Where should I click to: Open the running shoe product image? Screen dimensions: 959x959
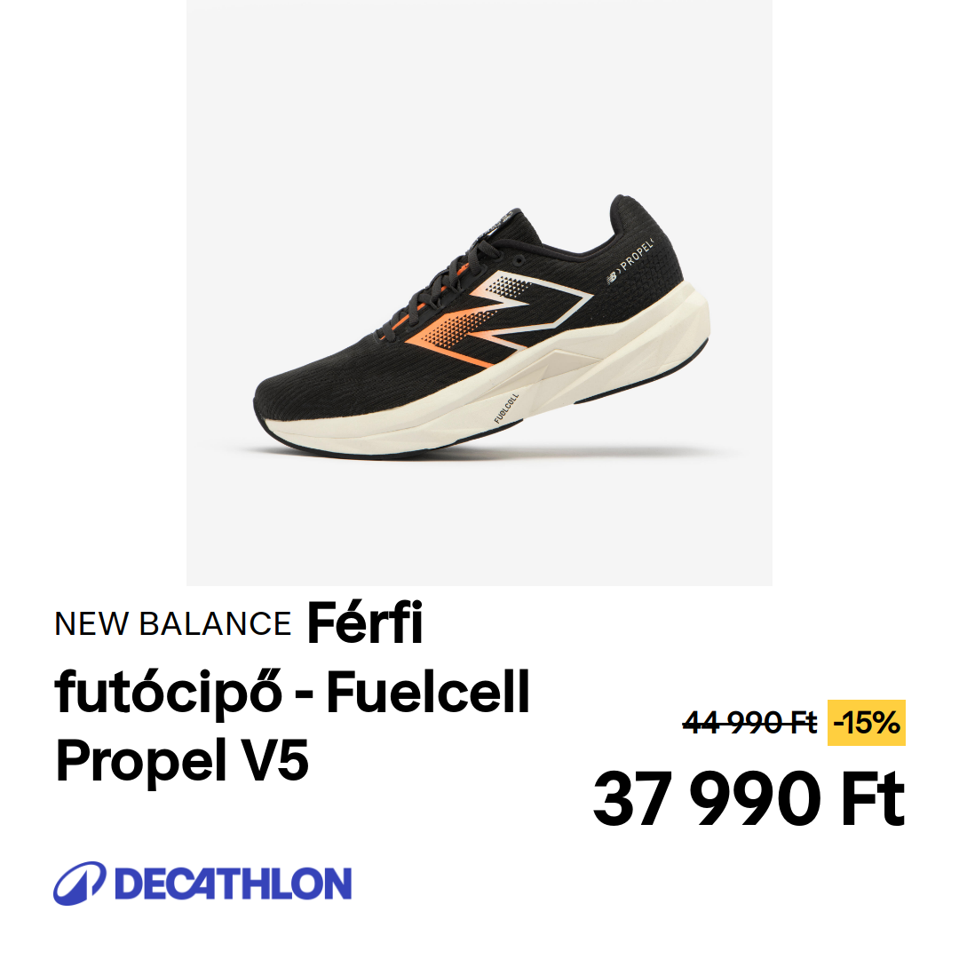tap(479, 292)
